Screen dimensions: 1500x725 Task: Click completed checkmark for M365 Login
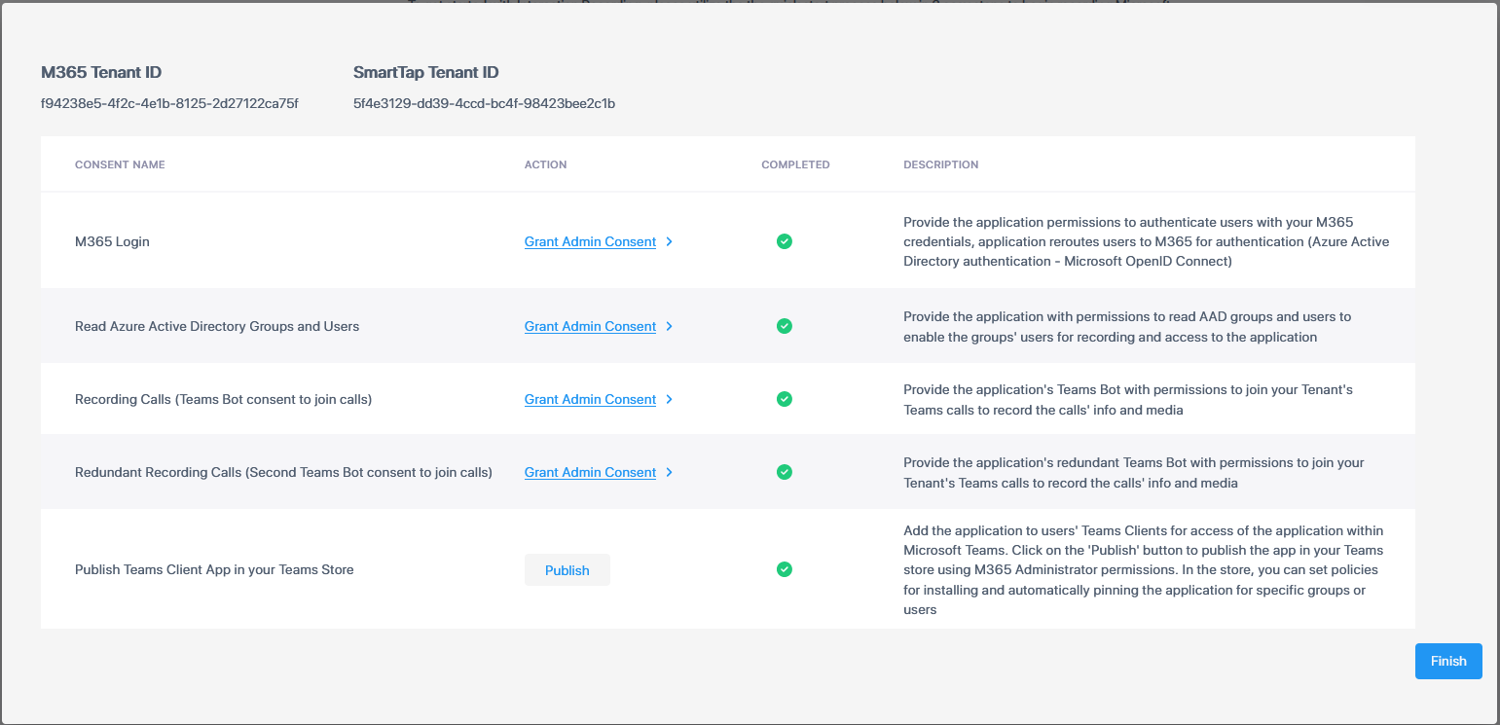pos(785,241)
